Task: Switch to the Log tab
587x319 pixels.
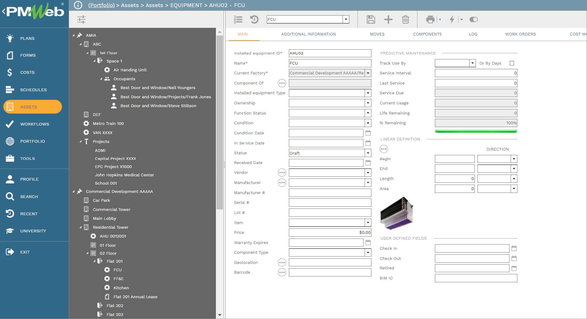Action: pos(473,34)
